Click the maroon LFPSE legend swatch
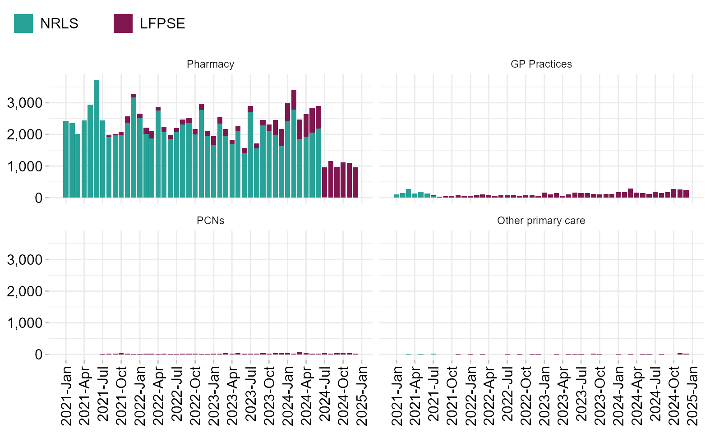The height and width of the screenshot is (433, 710). click(123, 23)
